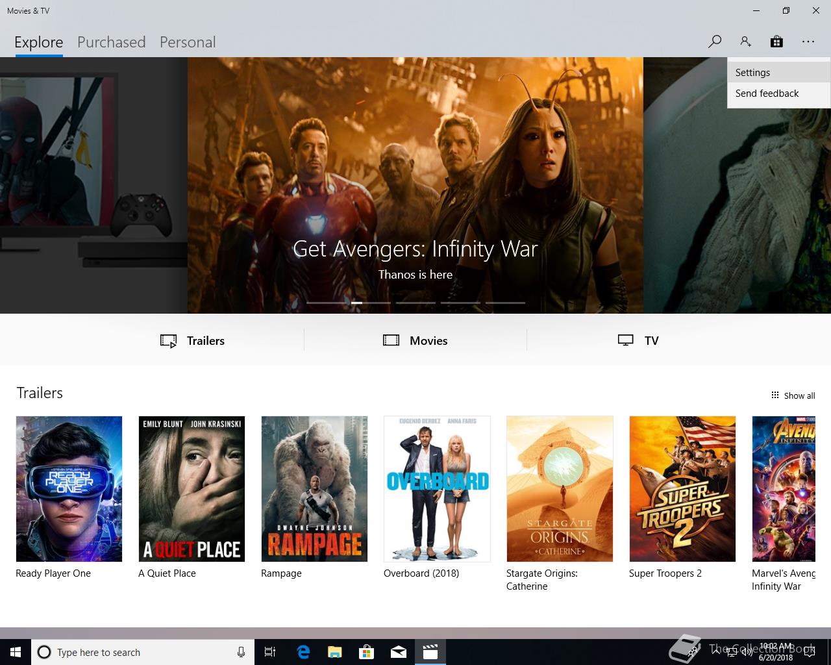Click the Rampage title text
The height and width of the screenshot is (665, 831).
(281, 573)
